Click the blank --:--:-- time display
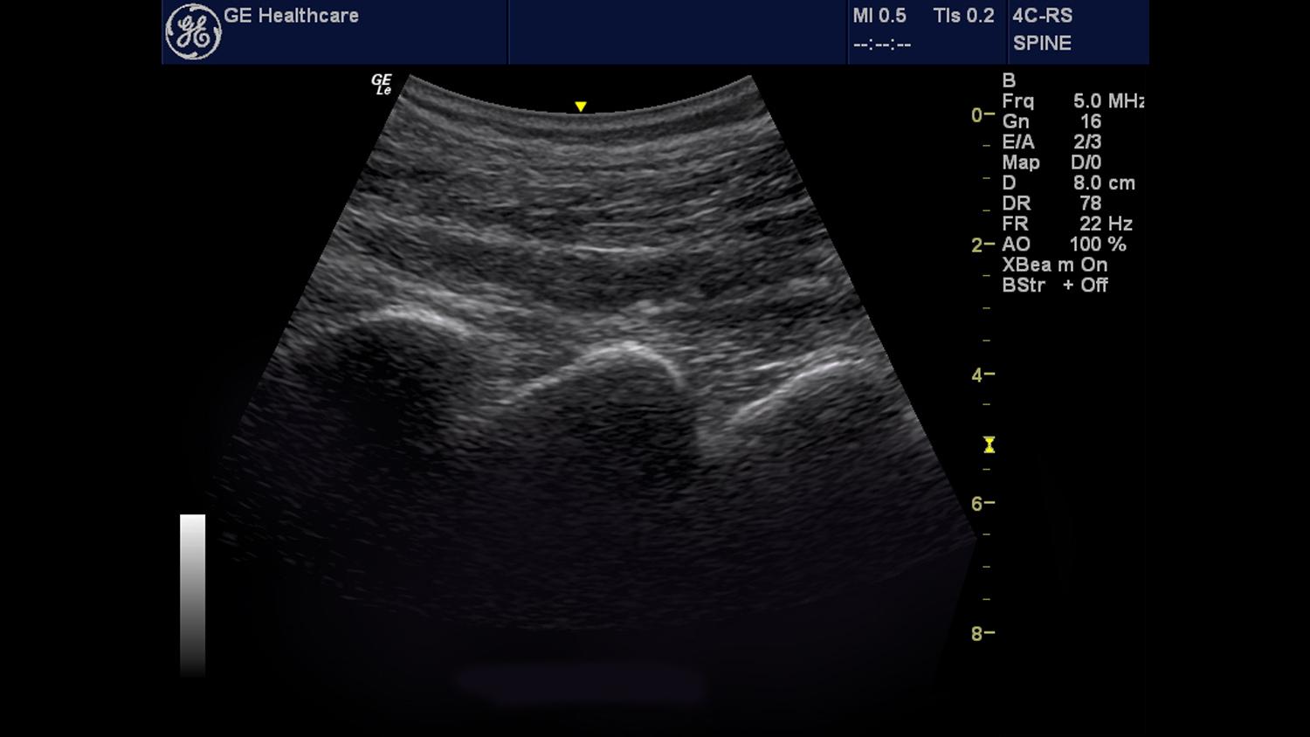Image resolution: width=1310 pixels, height=737 pixels. tap(882, 44)
